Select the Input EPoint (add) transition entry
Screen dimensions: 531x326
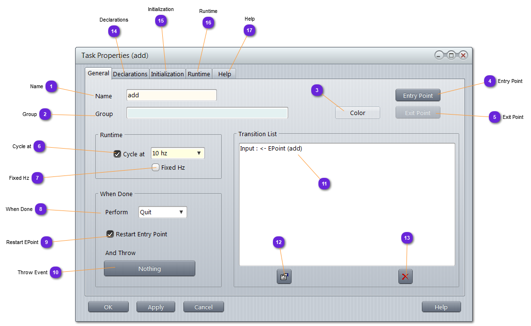(271, 149)
